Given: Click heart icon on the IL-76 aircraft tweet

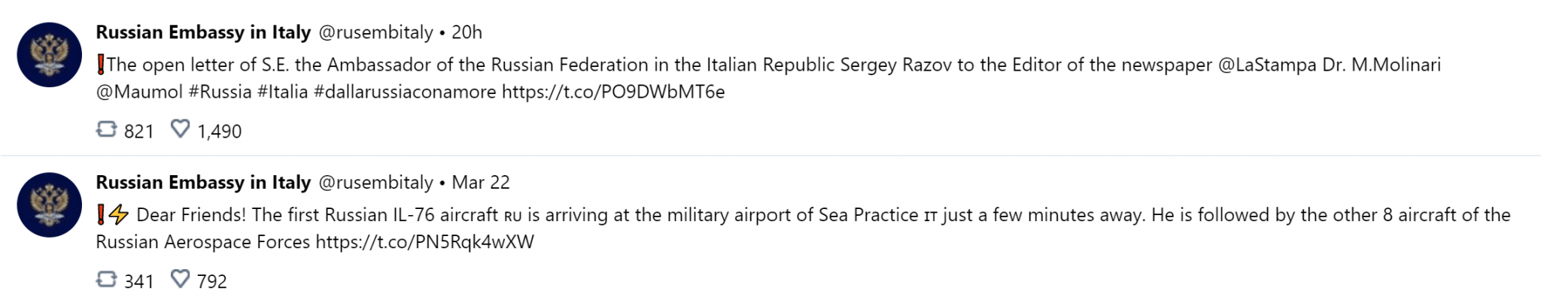Looking at the screenshot, I should (x=181, y=280).
